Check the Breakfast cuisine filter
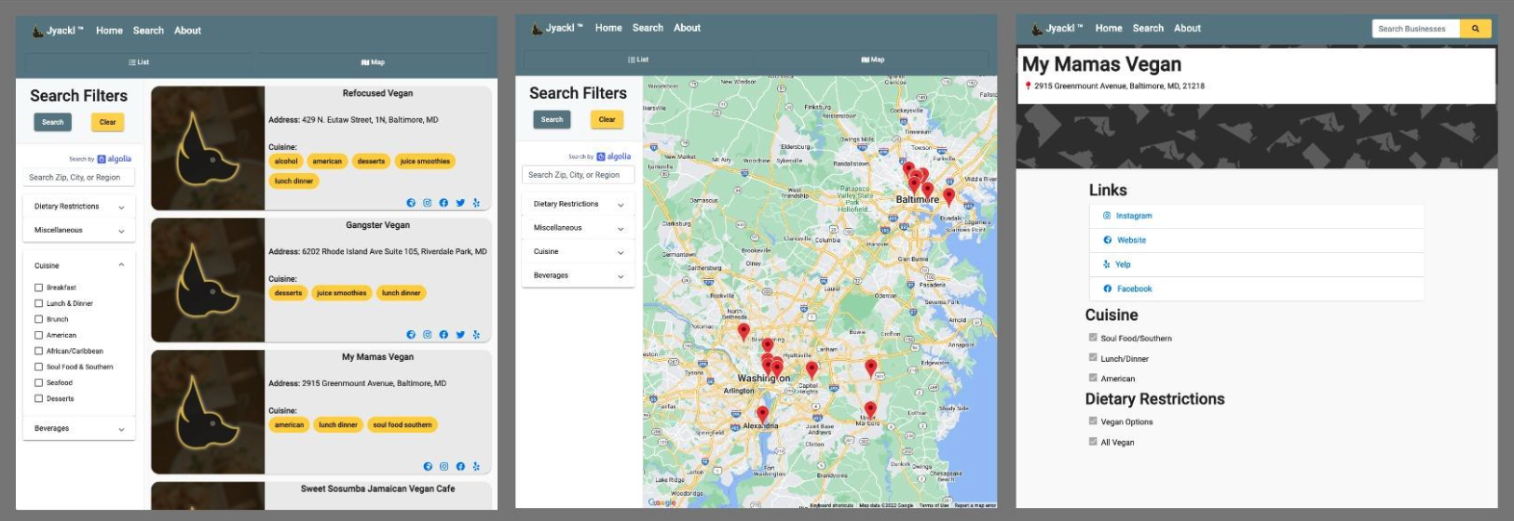The height and width of the screenshot is (521, 1514). tap(38, 287)
